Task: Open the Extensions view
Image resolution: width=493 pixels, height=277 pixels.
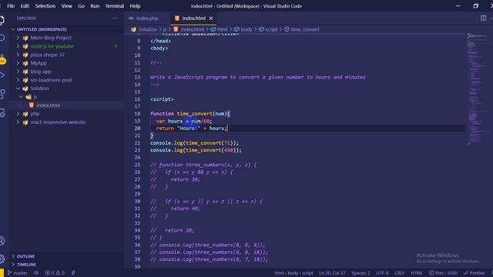Action: click(2, 94)
